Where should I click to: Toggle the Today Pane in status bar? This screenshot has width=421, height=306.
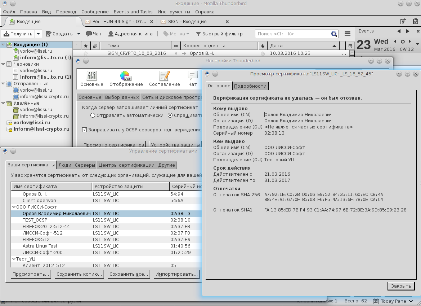click(x=393, y=301)
